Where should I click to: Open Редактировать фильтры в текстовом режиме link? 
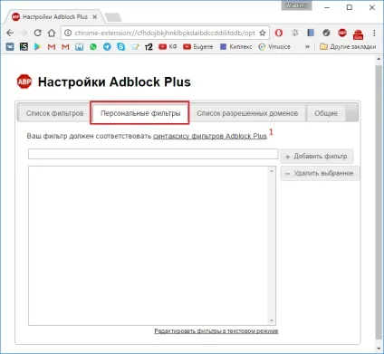[x=216, y=331]
